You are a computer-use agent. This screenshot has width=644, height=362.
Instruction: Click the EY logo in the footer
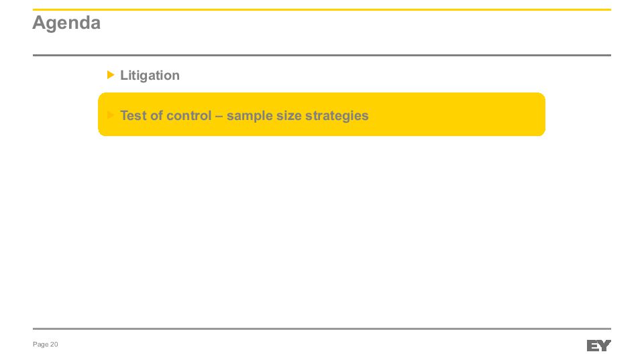click(x=598, y=346)
